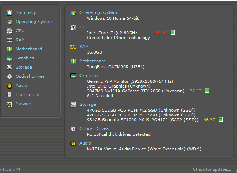This screenshot has height=173, width=237.
Task: Switch to RAM section in sidebar
Action: (x=20, y=40)
